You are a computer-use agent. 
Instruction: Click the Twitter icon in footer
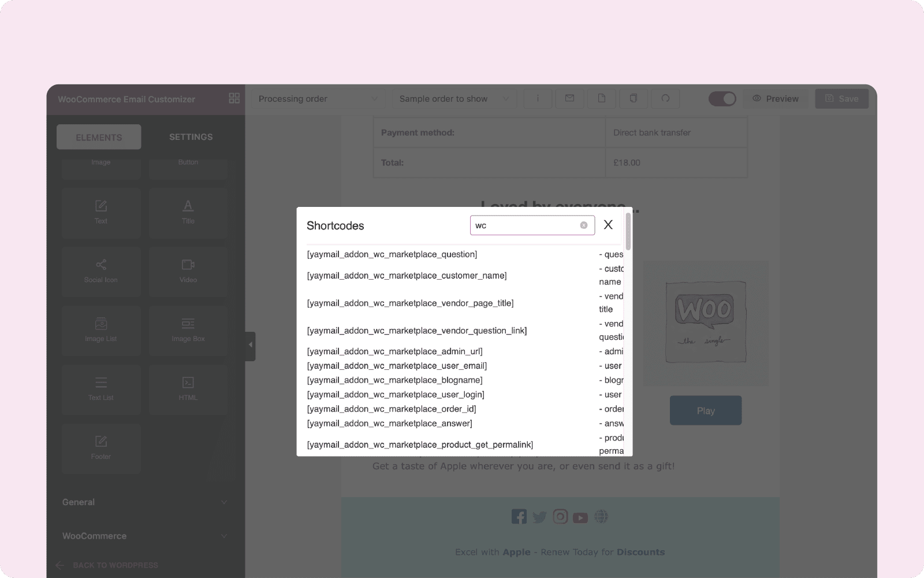tap(539, 517)
